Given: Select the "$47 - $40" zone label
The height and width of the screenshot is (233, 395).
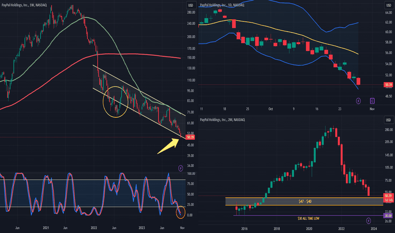Looking at the screenshot, I should tap(305, 201).
